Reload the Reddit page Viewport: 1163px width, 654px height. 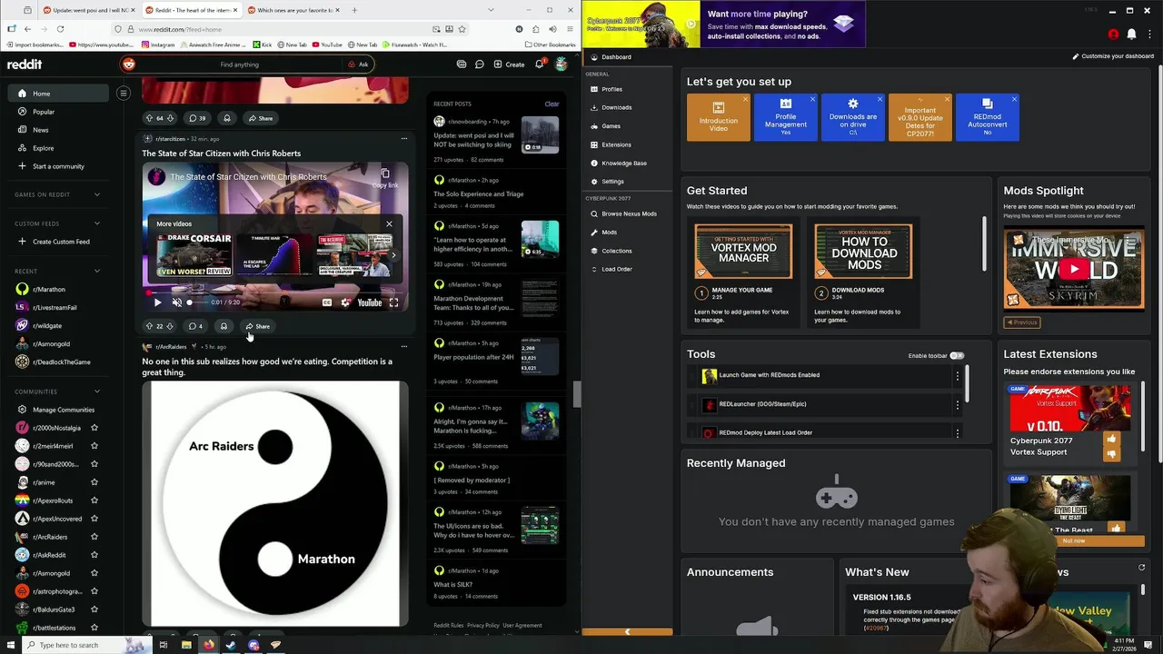pyautogui.click(x=60, y=29)
